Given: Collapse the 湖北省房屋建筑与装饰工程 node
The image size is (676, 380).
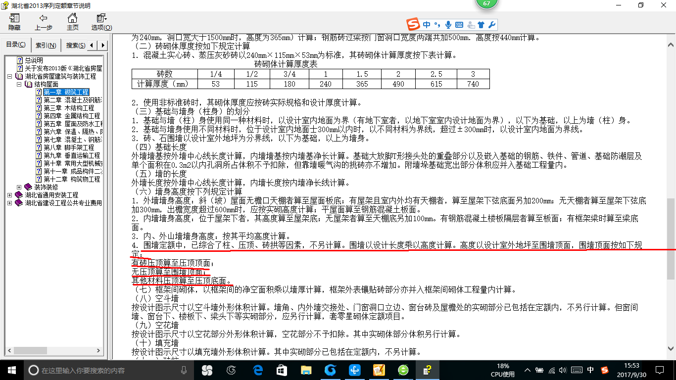Looking at the screenshot, I should pyautogui.click(x=10, y=77).
